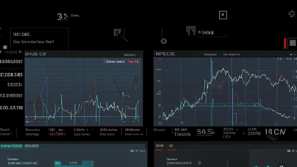Screen dimensions: 297x167
Task: Select the price level '21268.6i00'
Action: [x=11, y=75]
